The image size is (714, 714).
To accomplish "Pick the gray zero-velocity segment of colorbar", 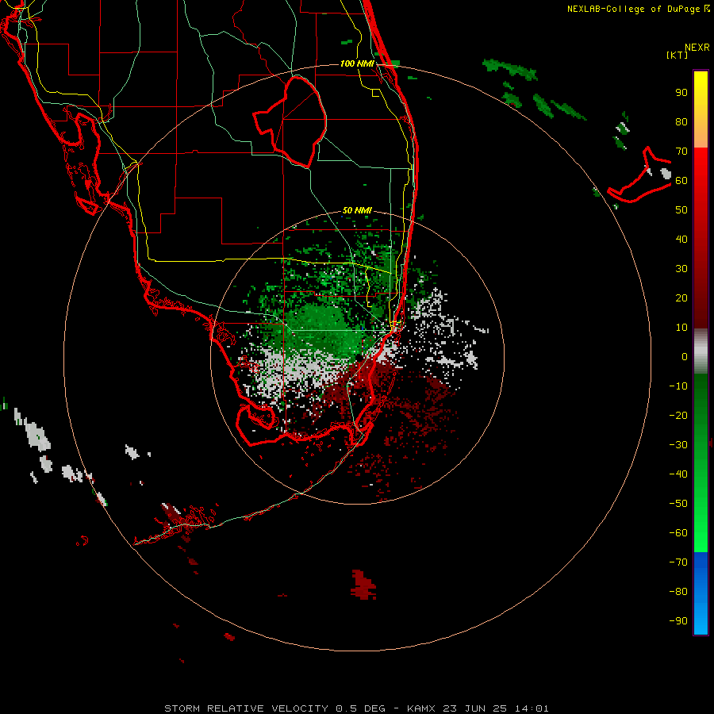I will tap(701, 351).
